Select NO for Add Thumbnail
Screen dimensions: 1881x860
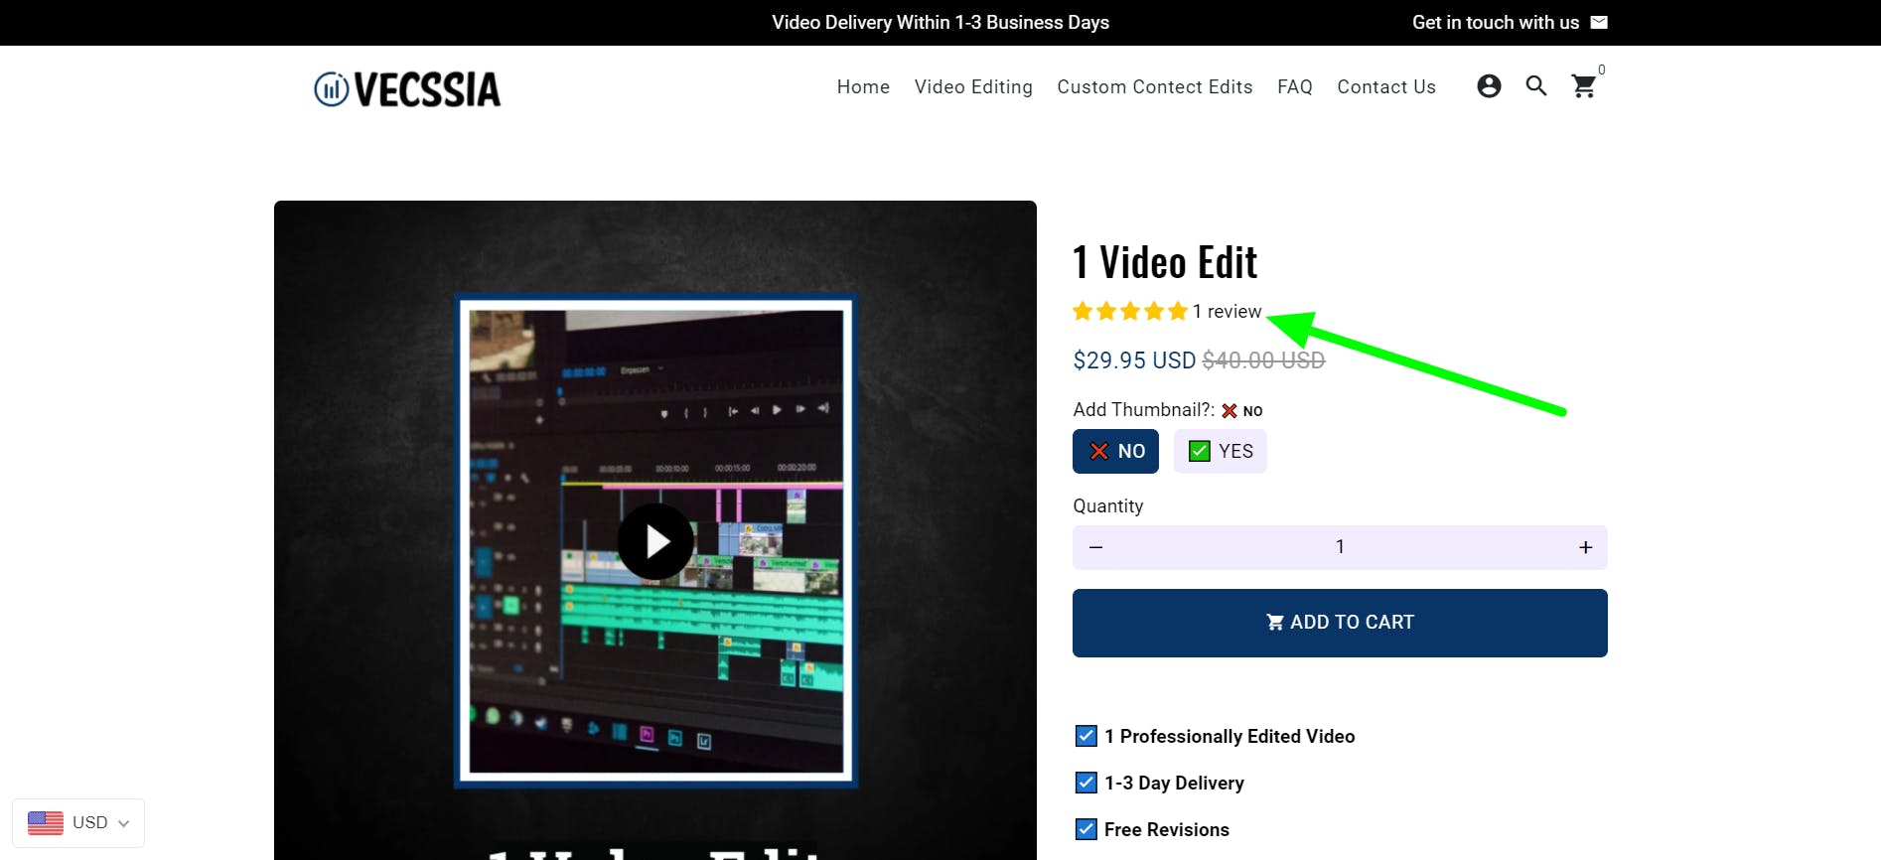pos(1115,451)
